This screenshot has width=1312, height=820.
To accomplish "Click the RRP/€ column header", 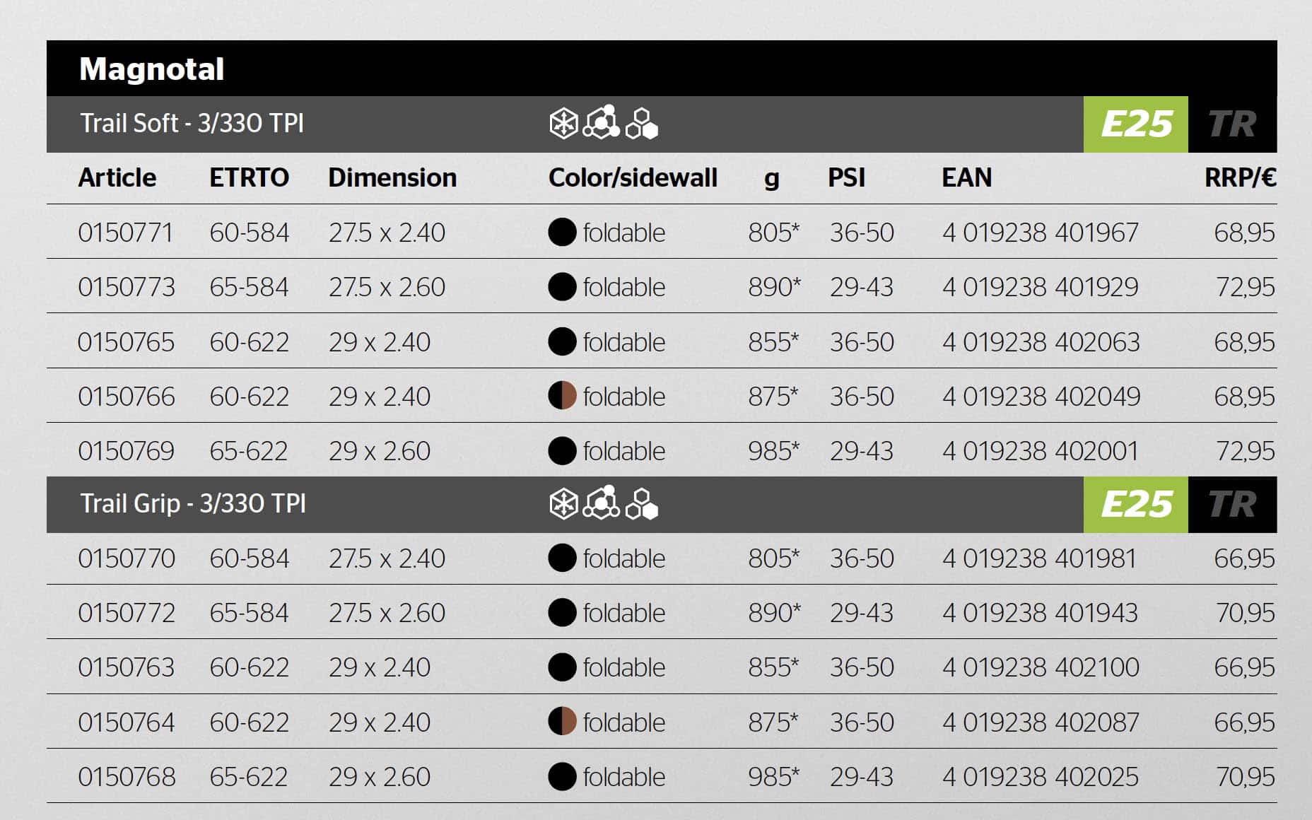I will pos(1240,177).
